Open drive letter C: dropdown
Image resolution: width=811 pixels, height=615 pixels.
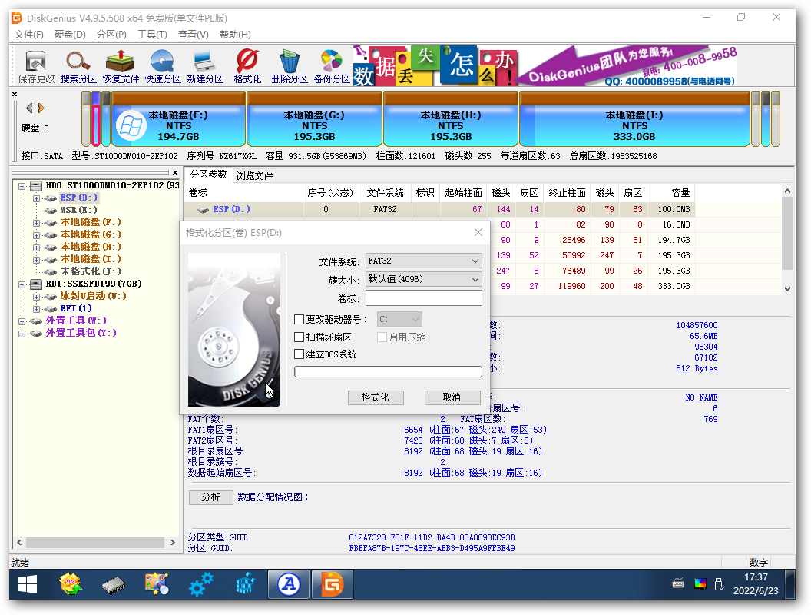pyautogui.click(x=399, y=319)
